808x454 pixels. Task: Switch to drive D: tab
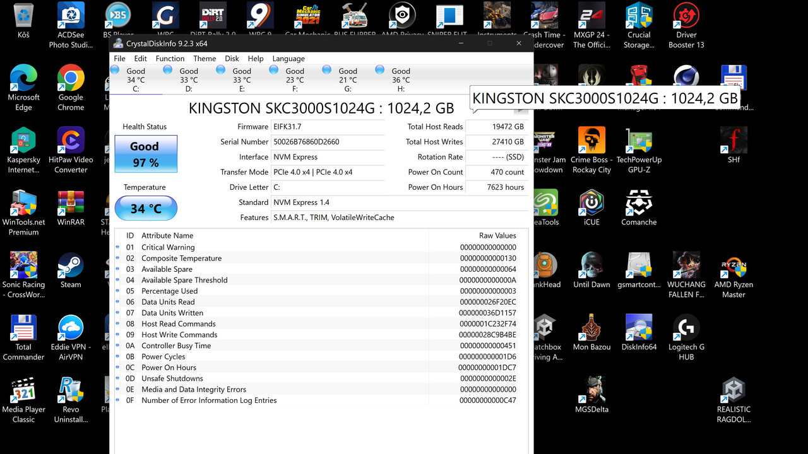click(x=189, y=79)
